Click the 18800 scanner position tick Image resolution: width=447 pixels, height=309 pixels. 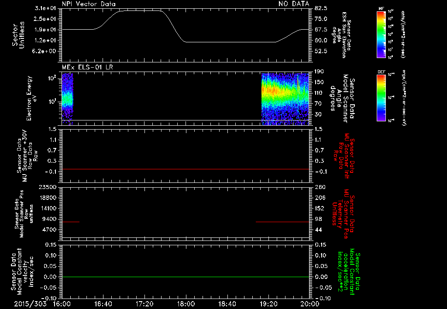pos(48,198)
